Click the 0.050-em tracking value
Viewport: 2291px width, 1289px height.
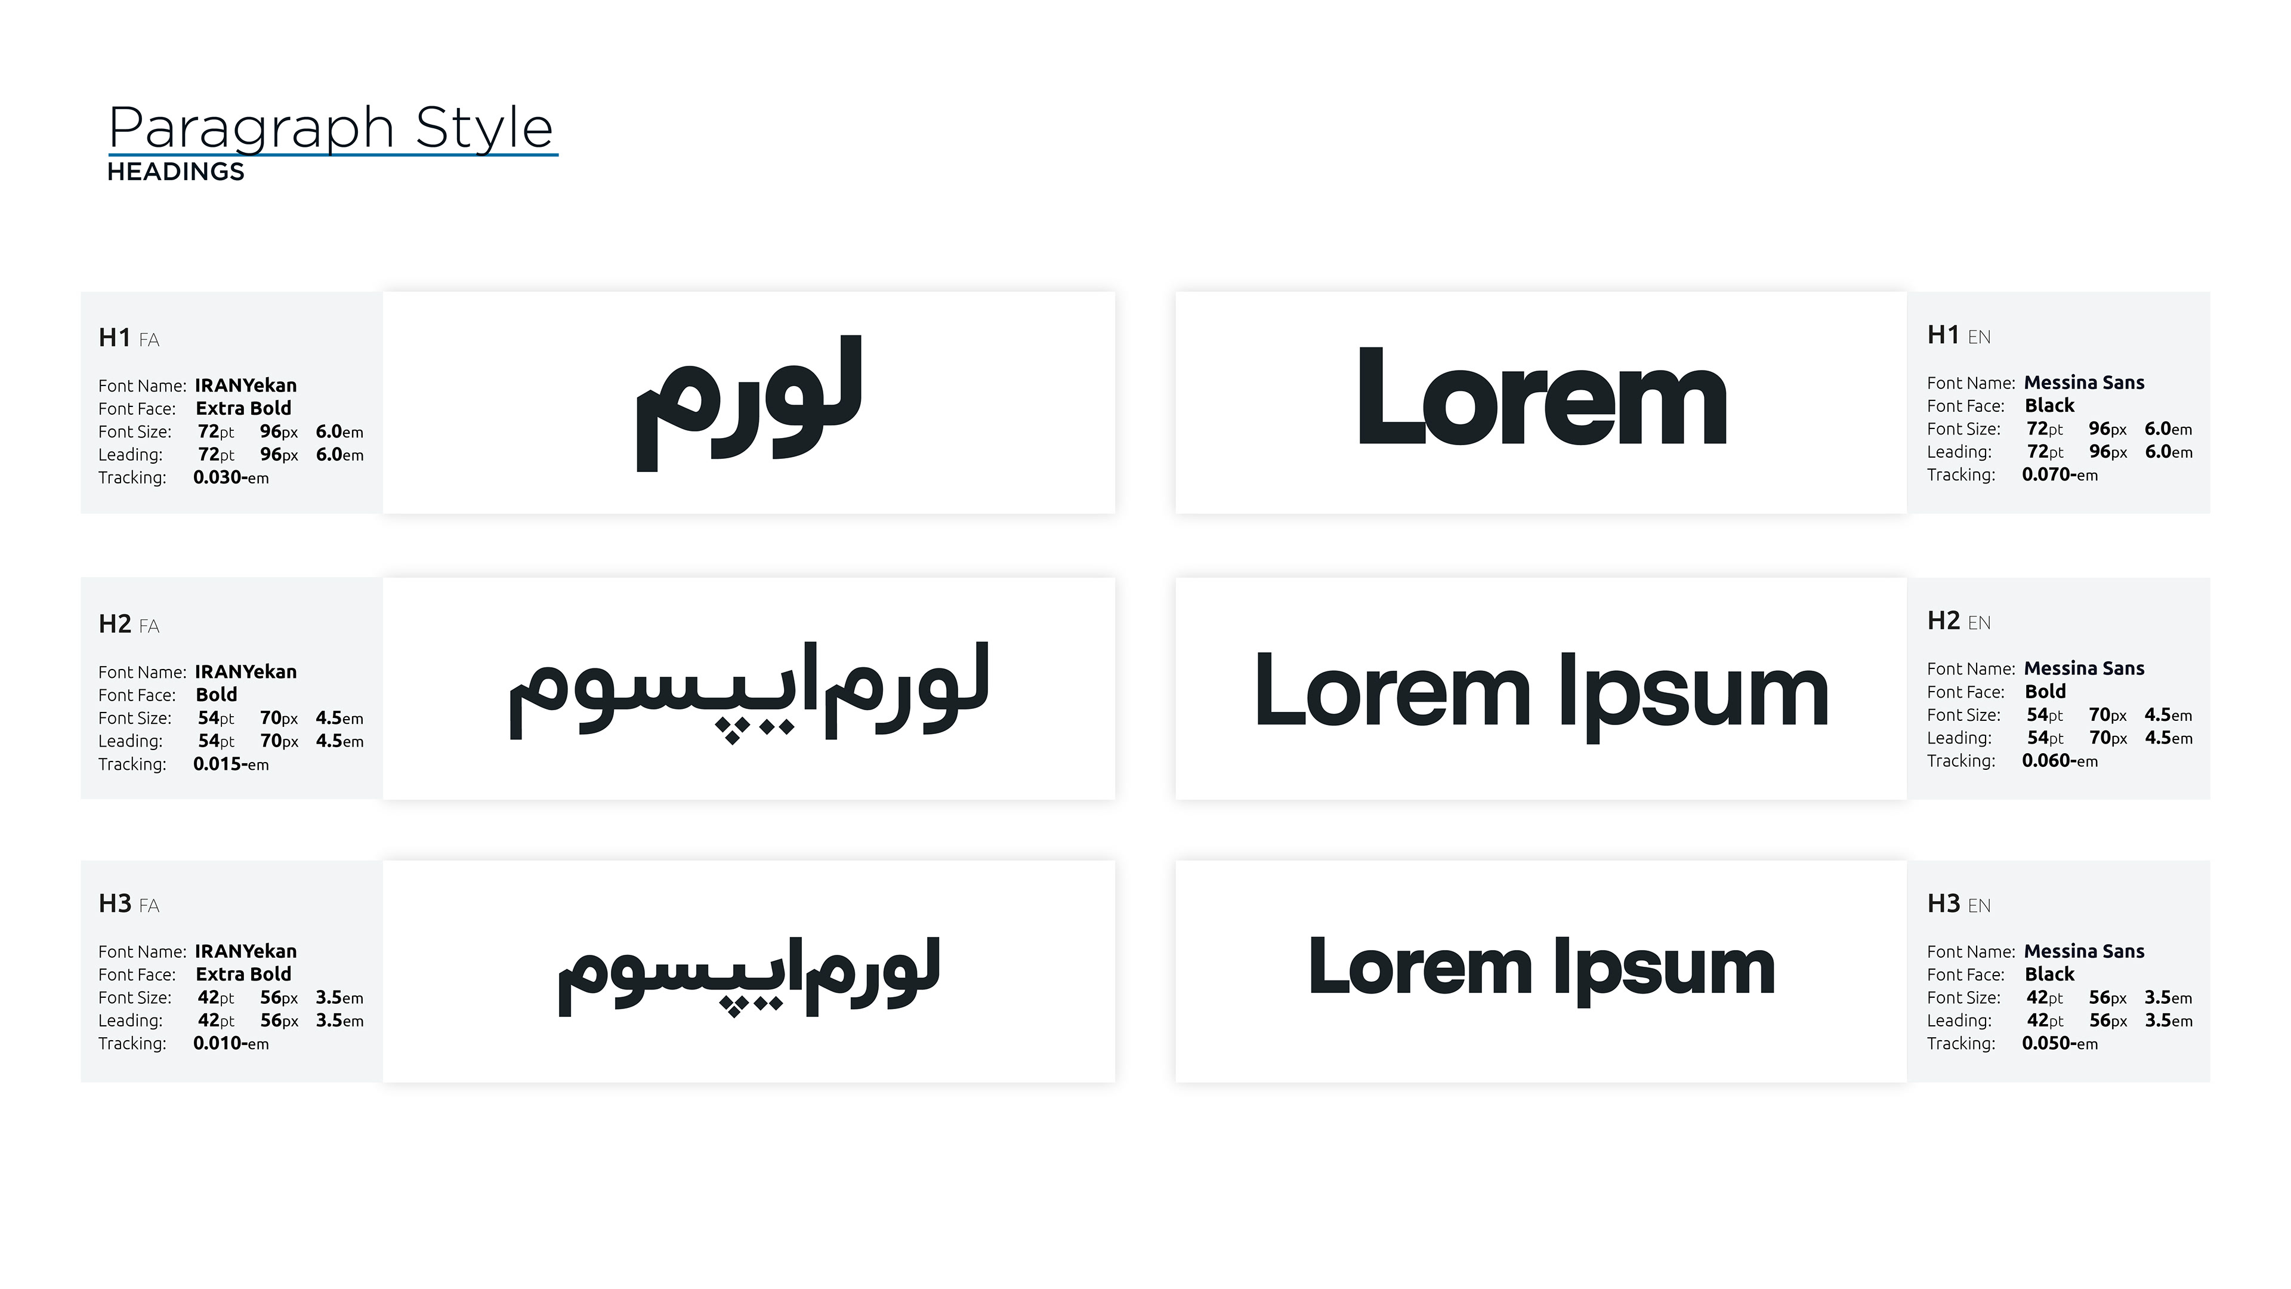(2059, 1044)
